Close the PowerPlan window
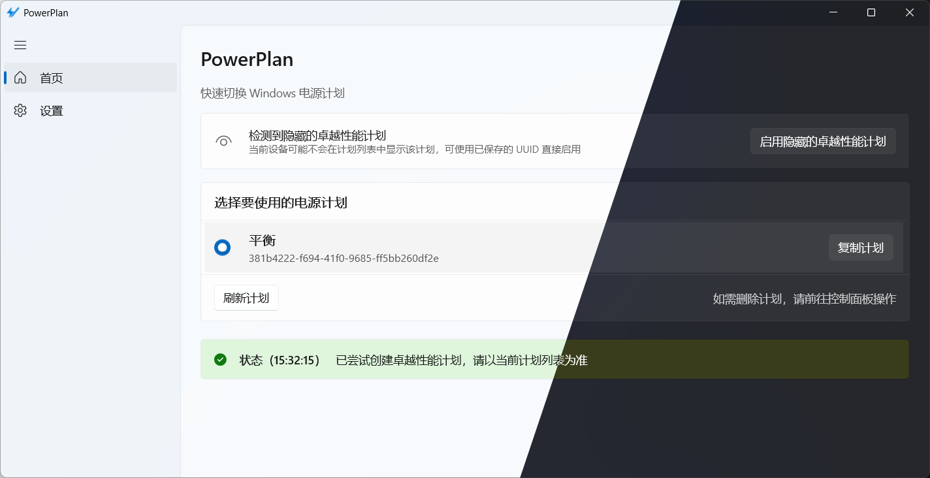 (x=910, y=12)
